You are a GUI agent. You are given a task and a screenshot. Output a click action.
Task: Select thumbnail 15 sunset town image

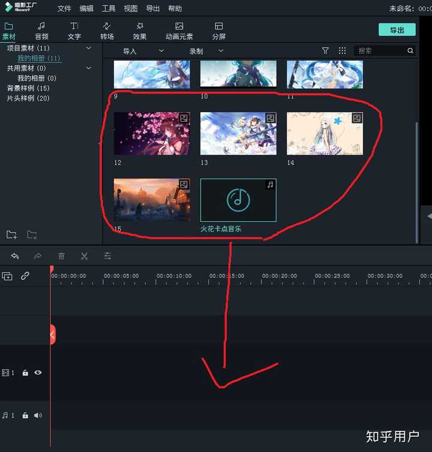(152, 200)
